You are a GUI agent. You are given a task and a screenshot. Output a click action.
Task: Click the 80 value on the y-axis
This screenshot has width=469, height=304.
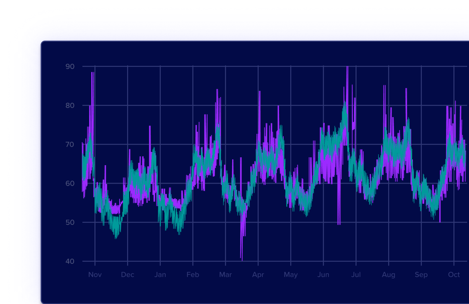coord(70,105)
